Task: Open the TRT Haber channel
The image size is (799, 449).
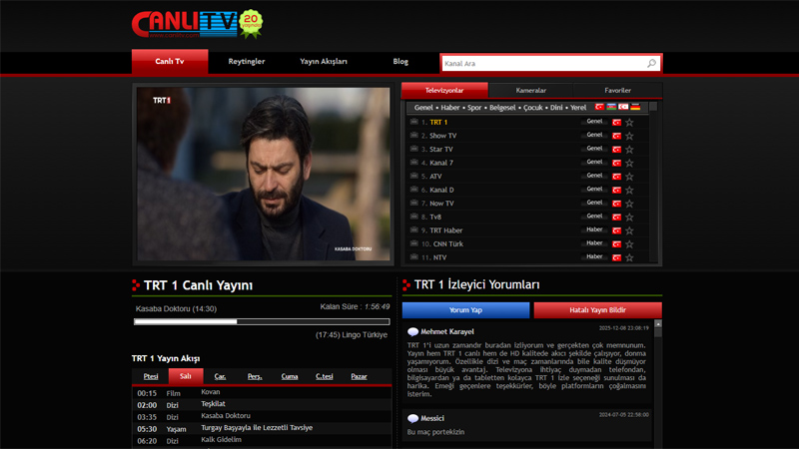Action: [445, 230]
